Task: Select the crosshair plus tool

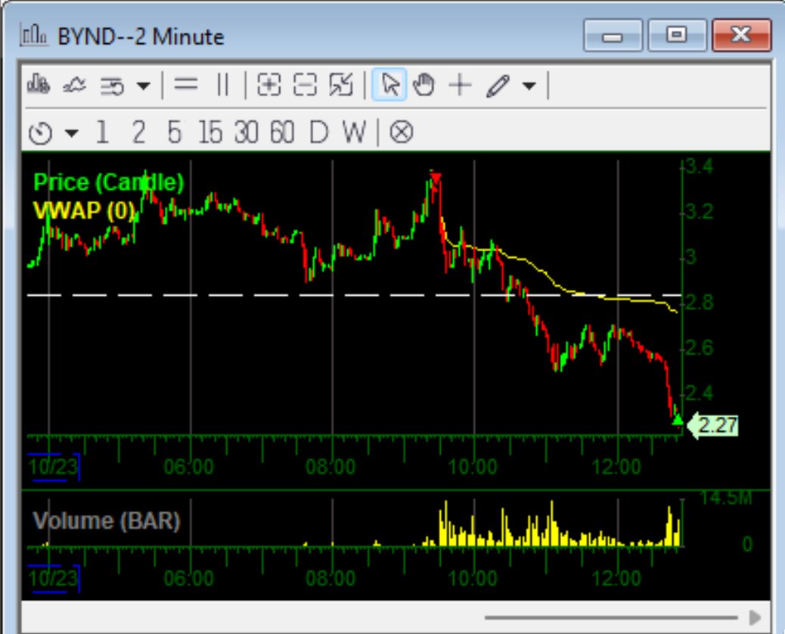Action: [460, 85]
